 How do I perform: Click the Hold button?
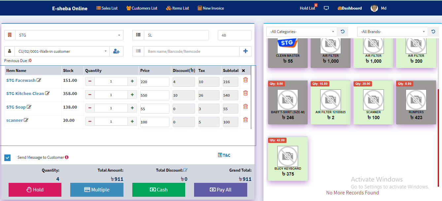click(35, 190)
